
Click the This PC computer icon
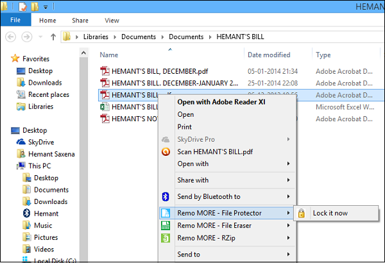tap(21, 165)
